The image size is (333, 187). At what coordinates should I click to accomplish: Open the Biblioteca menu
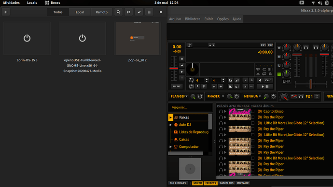(193, 19)
